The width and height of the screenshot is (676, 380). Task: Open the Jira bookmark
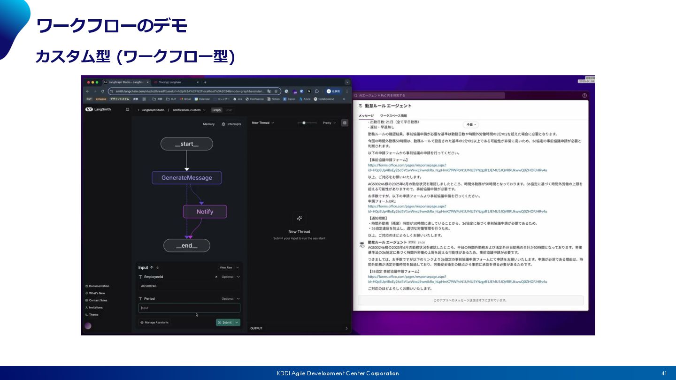pos(238,99)
